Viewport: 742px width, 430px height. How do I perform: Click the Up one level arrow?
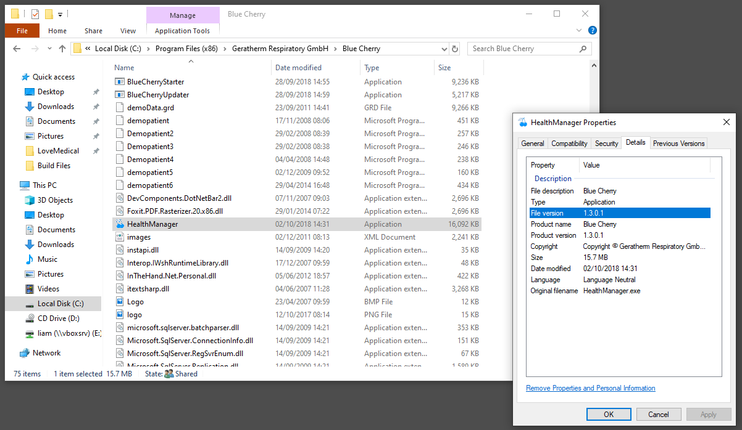pos(62,49)
